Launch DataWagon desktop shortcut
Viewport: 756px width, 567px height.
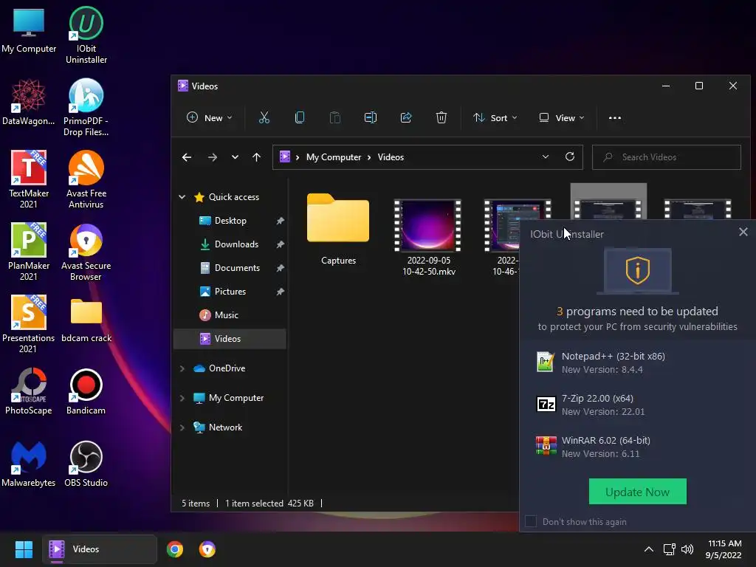coord(29,102)
